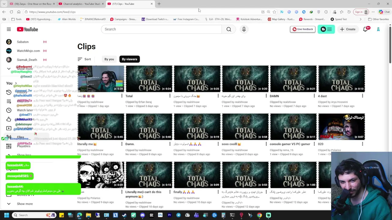Open Other favorites folder
The height and width of the screenshot is (220, 392).
tap(379, 19)
